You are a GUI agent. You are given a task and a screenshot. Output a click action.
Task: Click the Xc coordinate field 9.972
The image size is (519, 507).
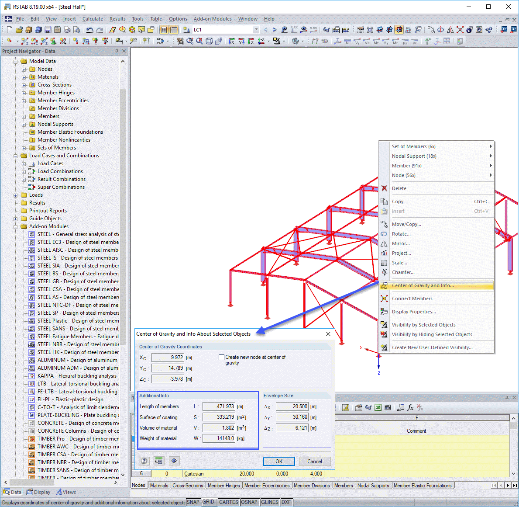[168, 358]
